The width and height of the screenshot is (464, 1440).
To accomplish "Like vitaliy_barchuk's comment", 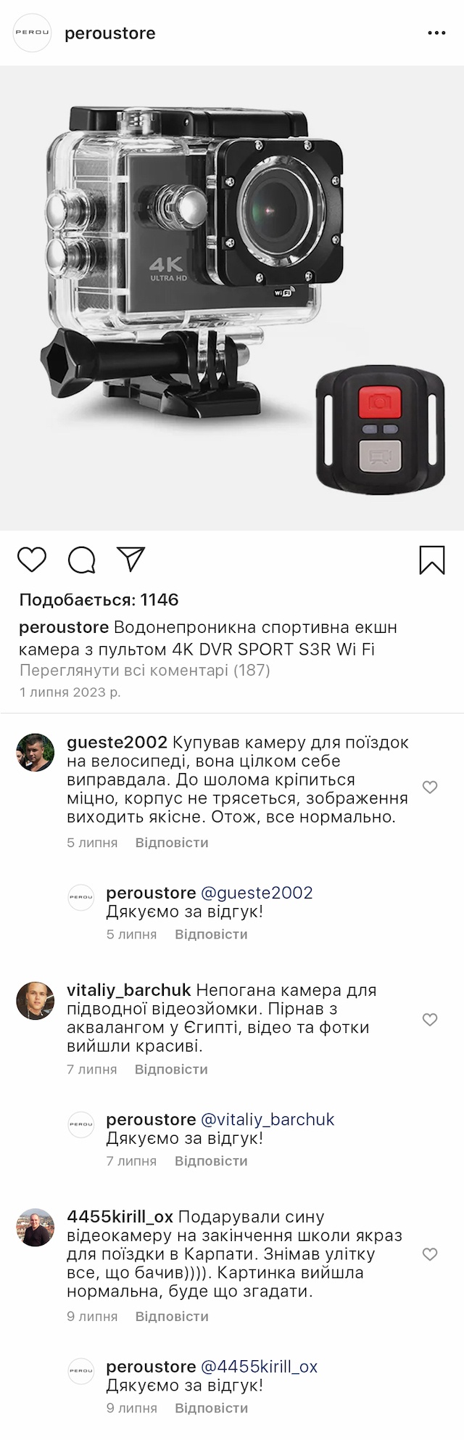I will pos(430,1019).
